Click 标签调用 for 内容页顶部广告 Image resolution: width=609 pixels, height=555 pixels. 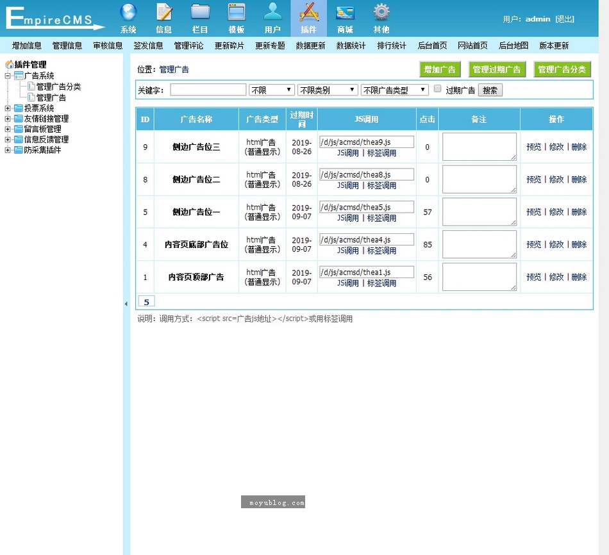click(x=382, y=283)
